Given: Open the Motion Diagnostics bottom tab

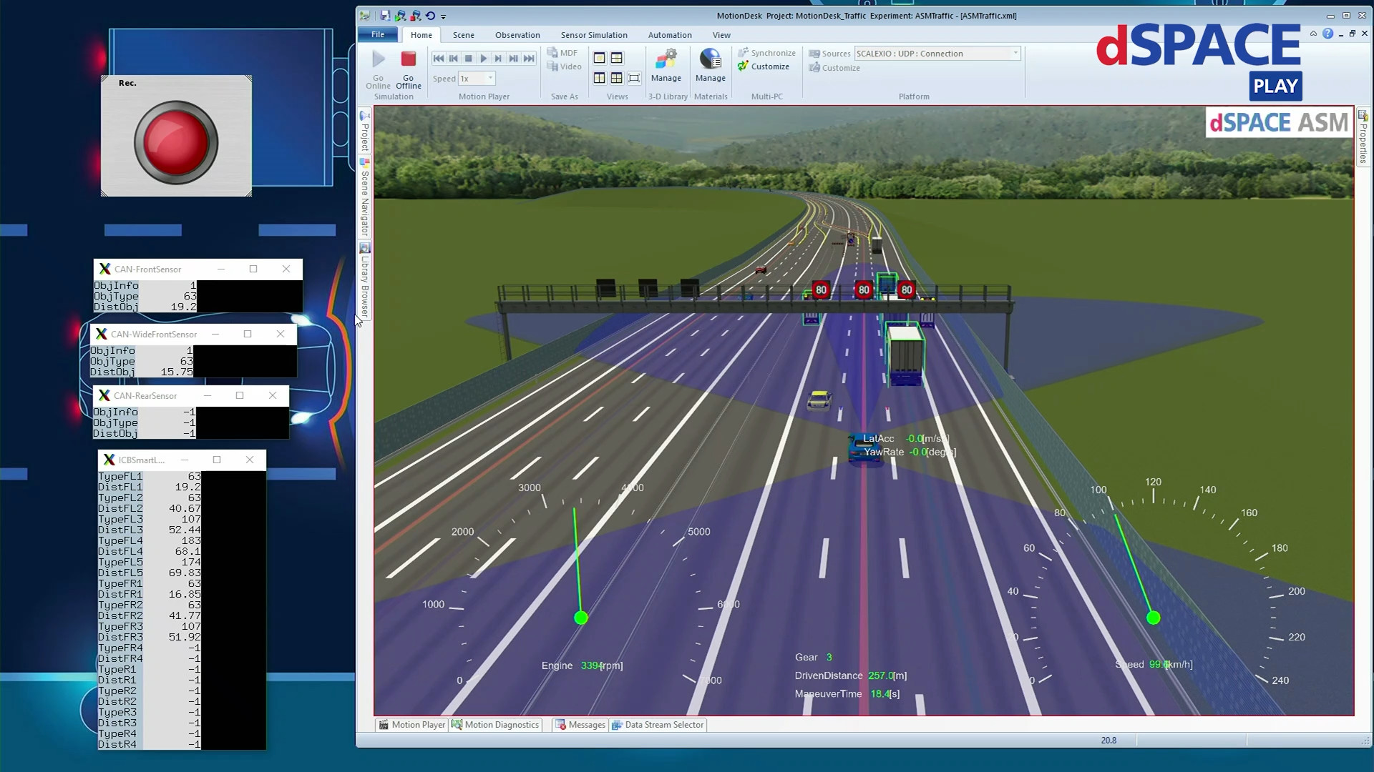Looking at the screenshot, I should [x=495, y=725].
